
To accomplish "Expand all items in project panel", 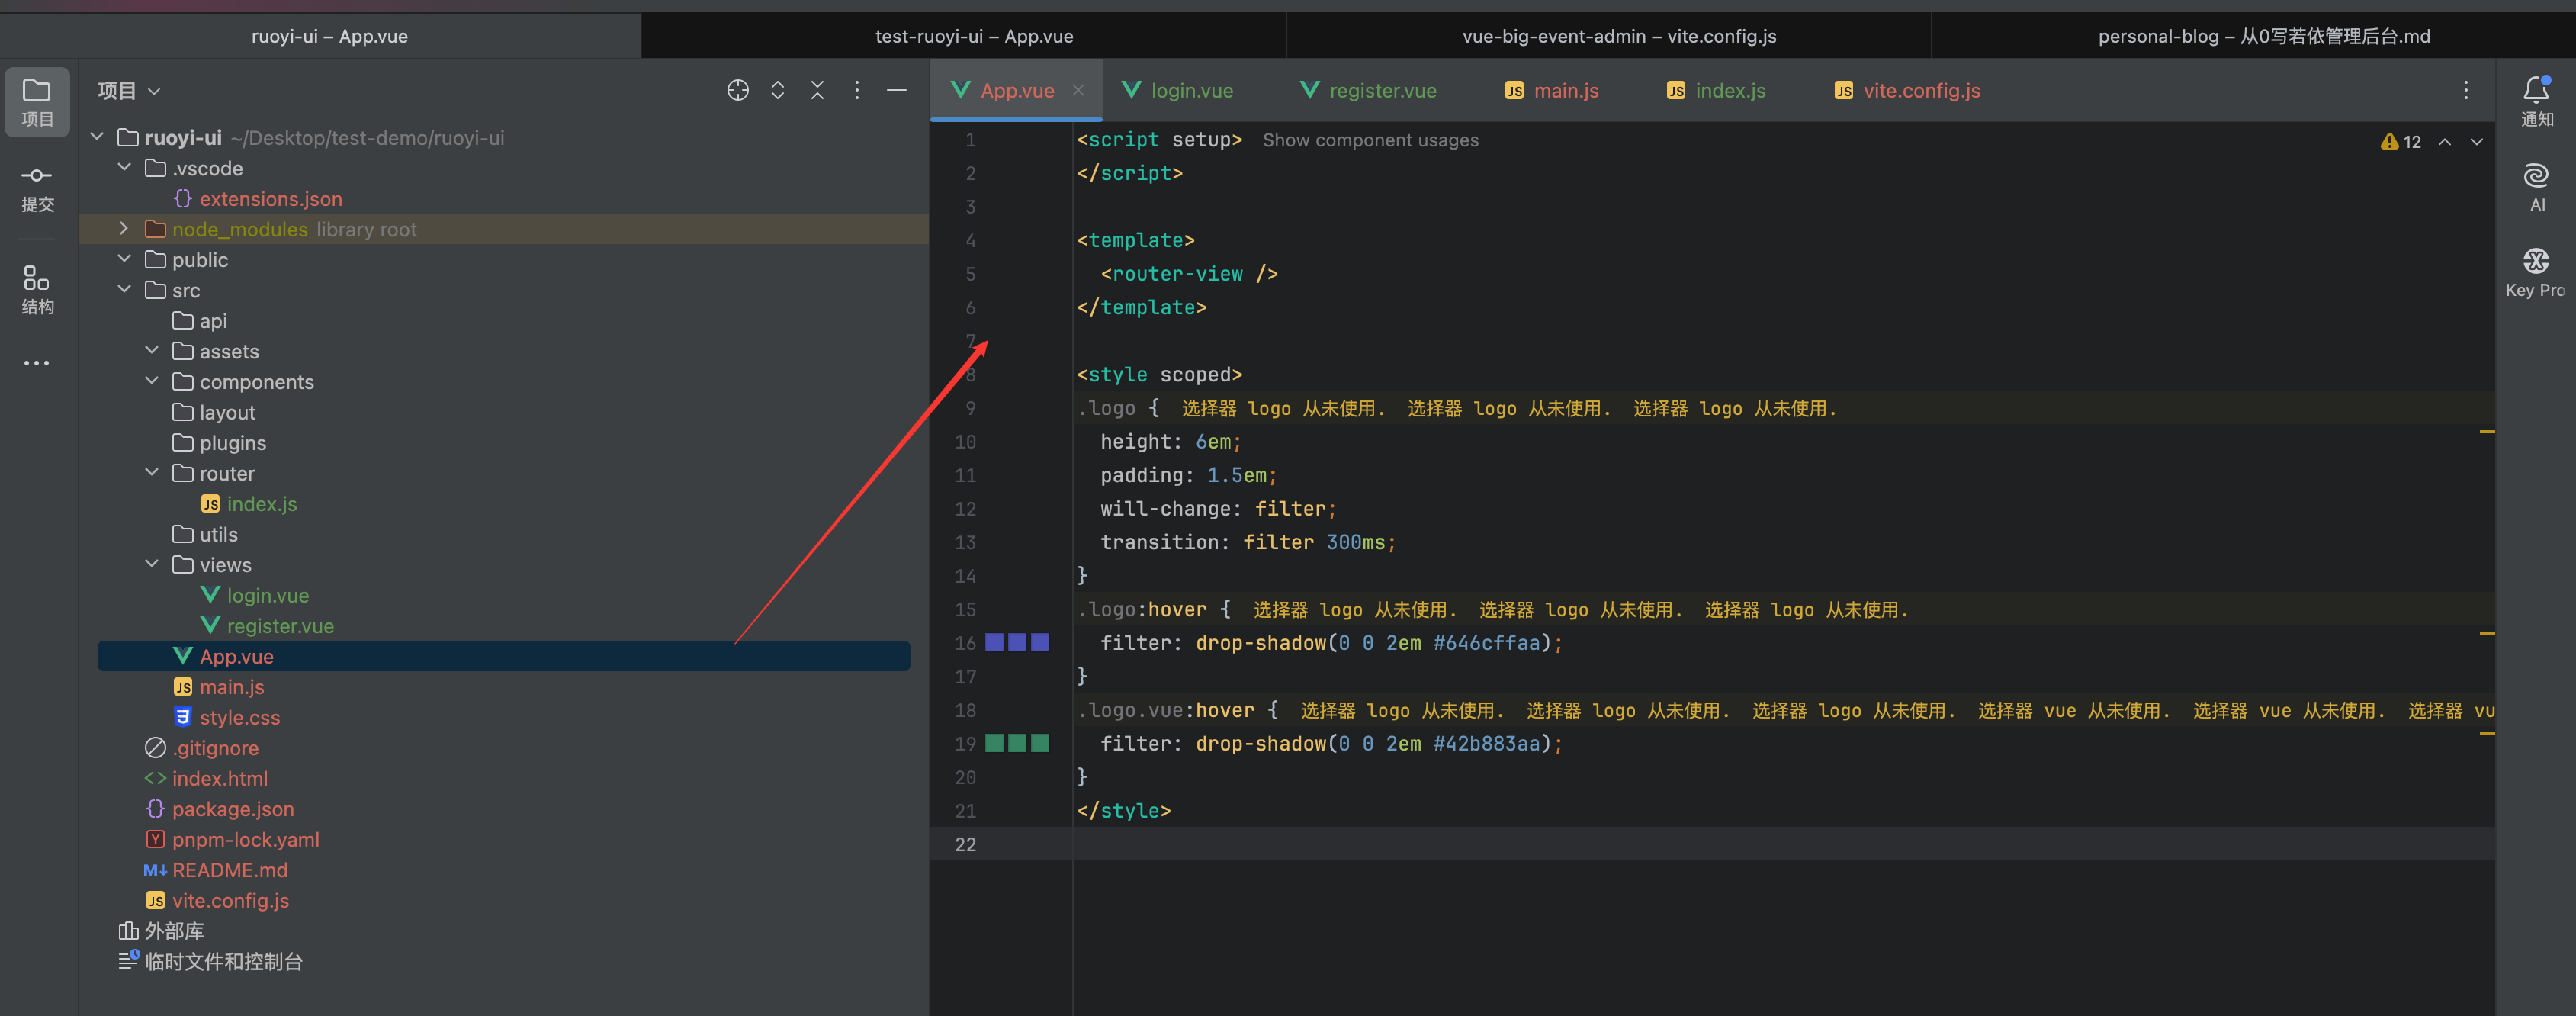I will click(x=778, y=90).
